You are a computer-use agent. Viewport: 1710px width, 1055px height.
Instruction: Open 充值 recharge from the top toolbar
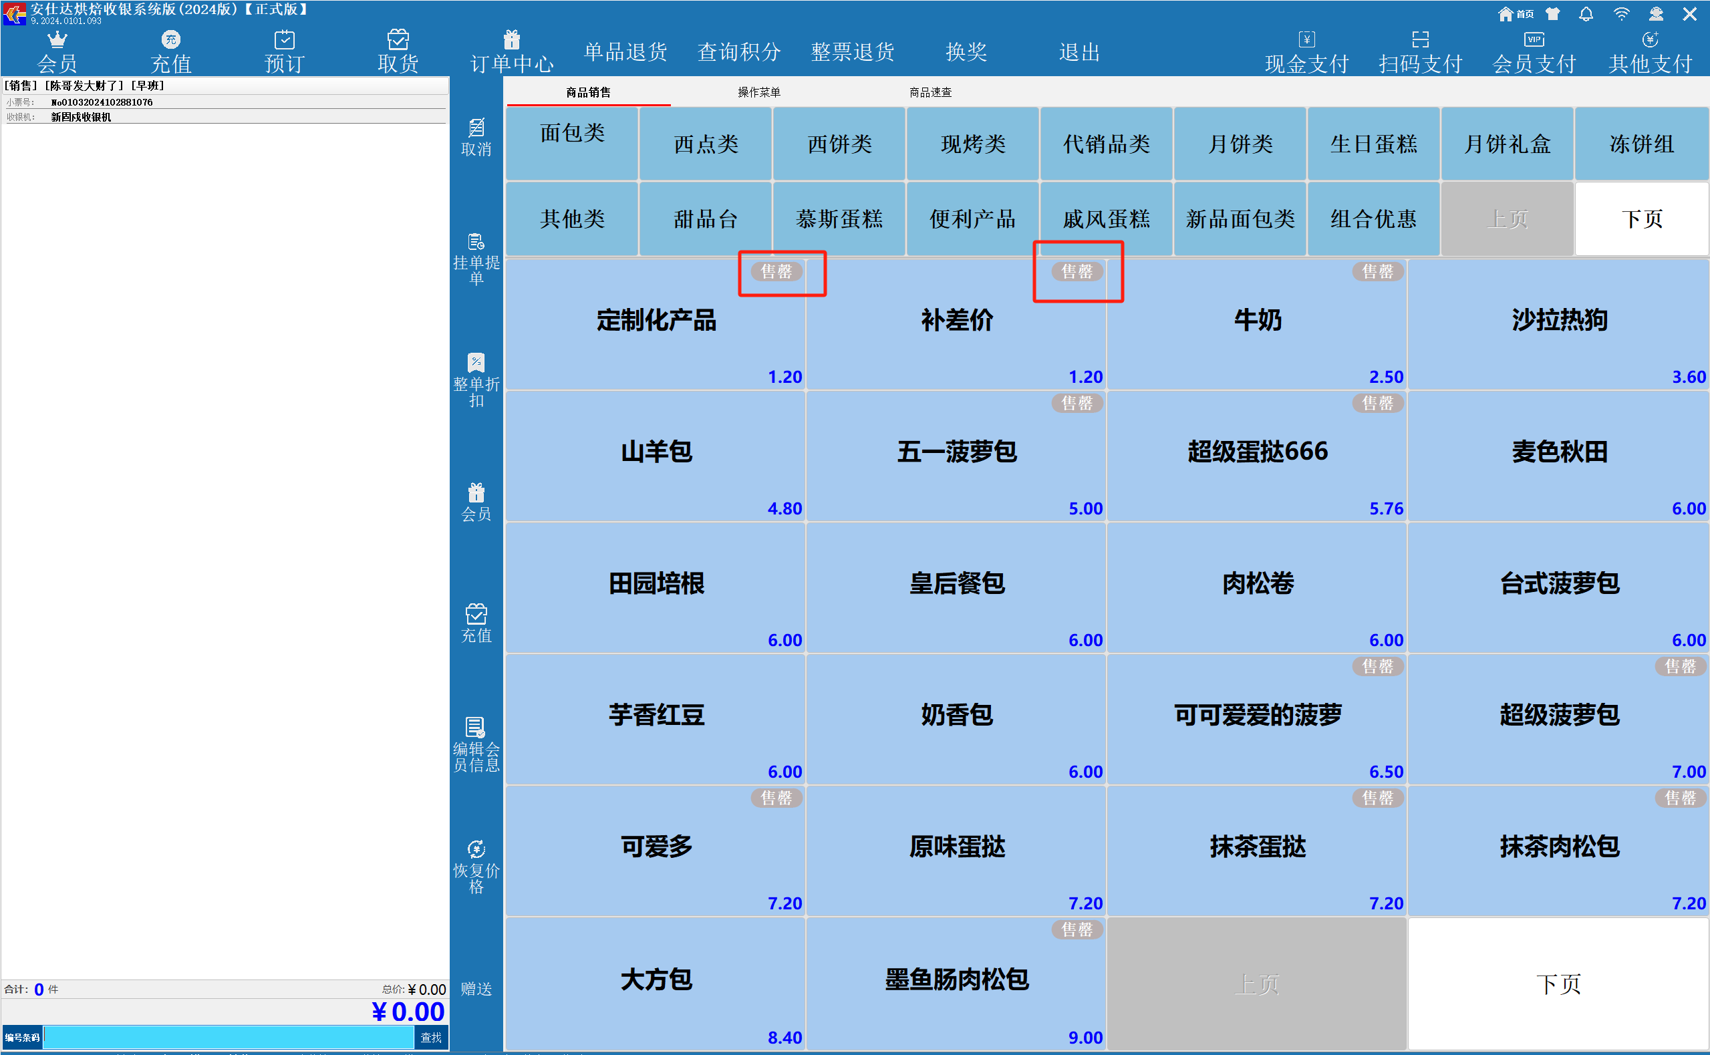(x=171, y=51)
